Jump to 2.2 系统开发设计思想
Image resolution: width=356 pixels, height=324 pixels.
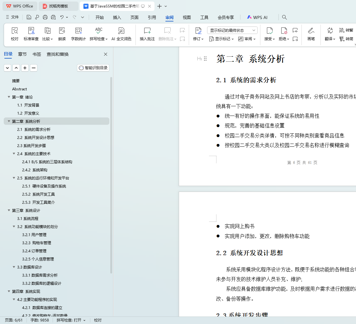tap(36, 138)
